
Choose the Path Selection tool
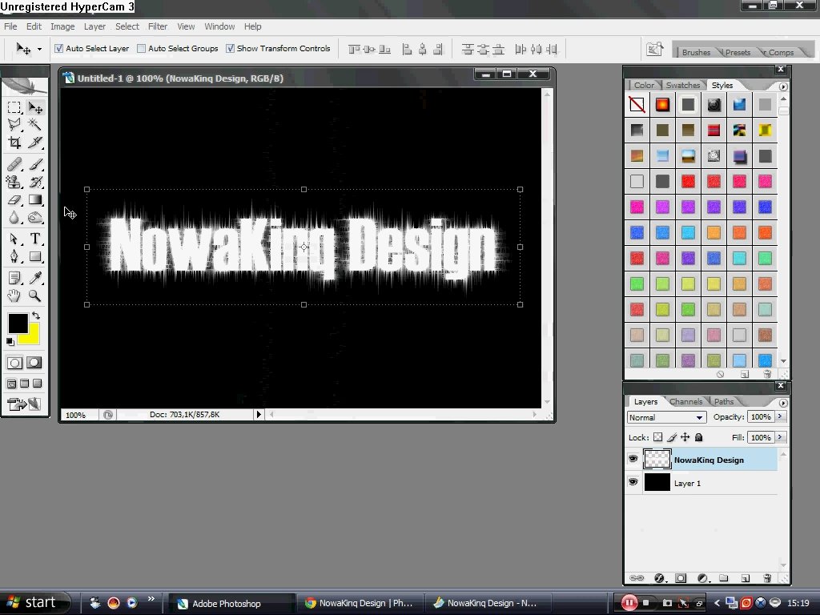(x=14, y=239)
